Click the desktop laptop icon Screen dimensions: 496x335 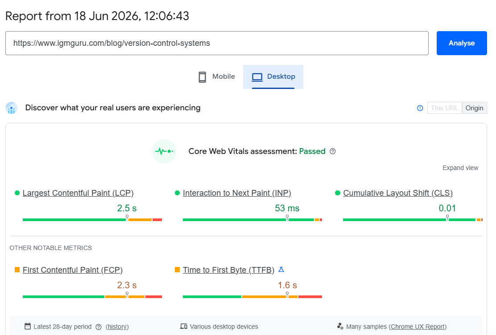257,77
